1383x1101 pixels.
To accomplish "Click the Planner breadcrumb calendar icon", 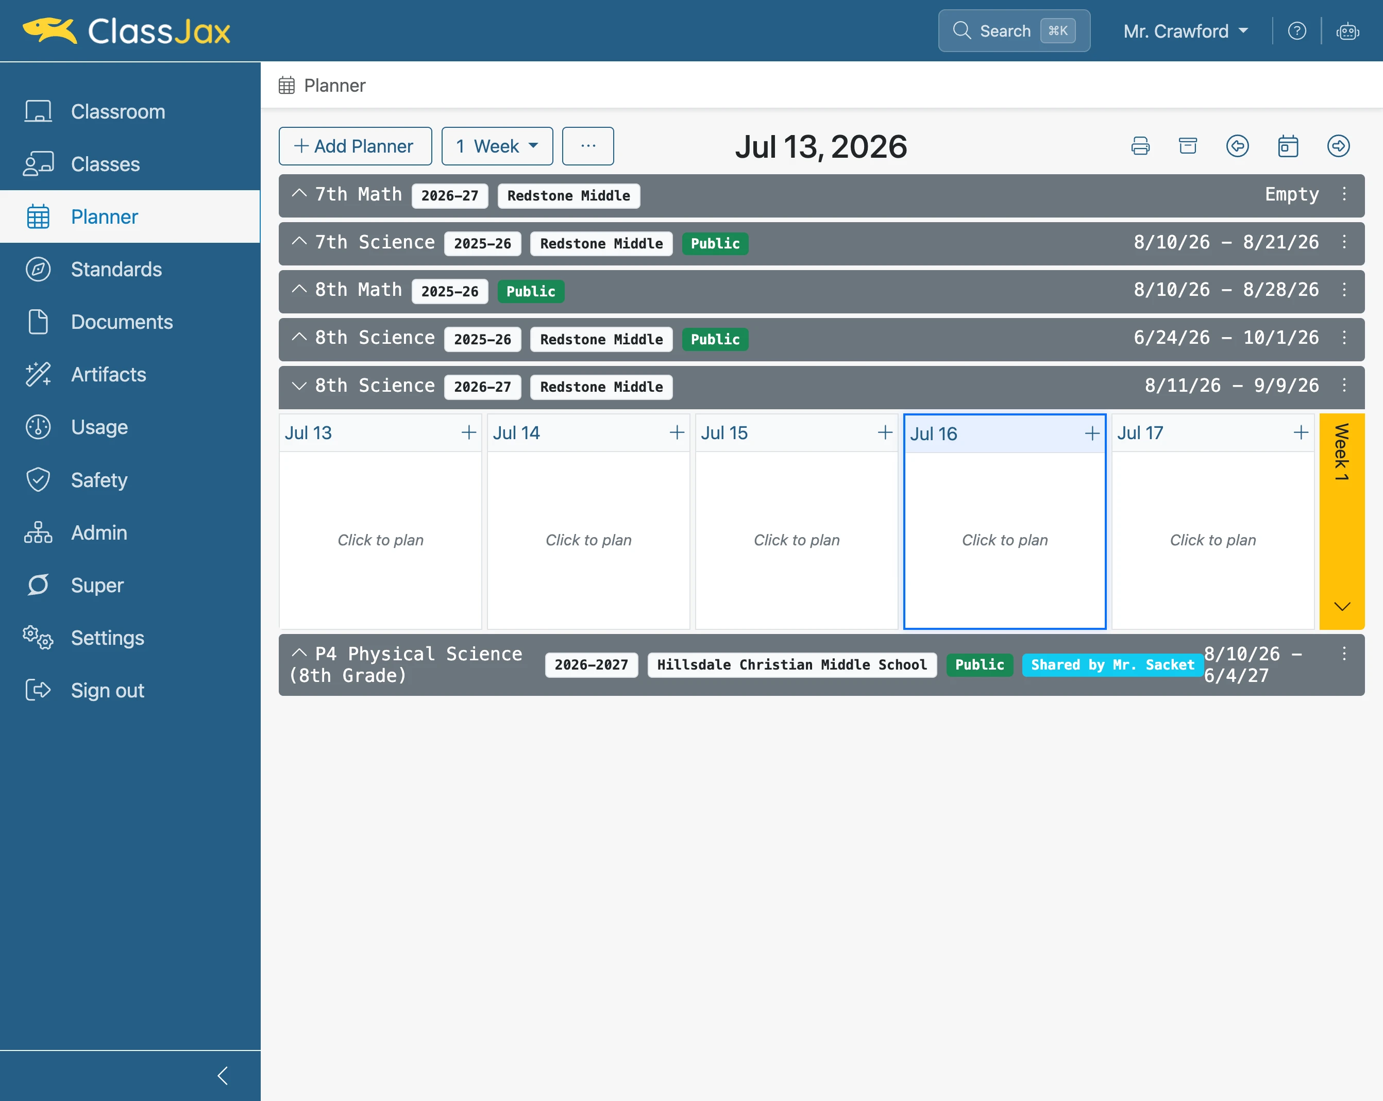I will 286,86.
